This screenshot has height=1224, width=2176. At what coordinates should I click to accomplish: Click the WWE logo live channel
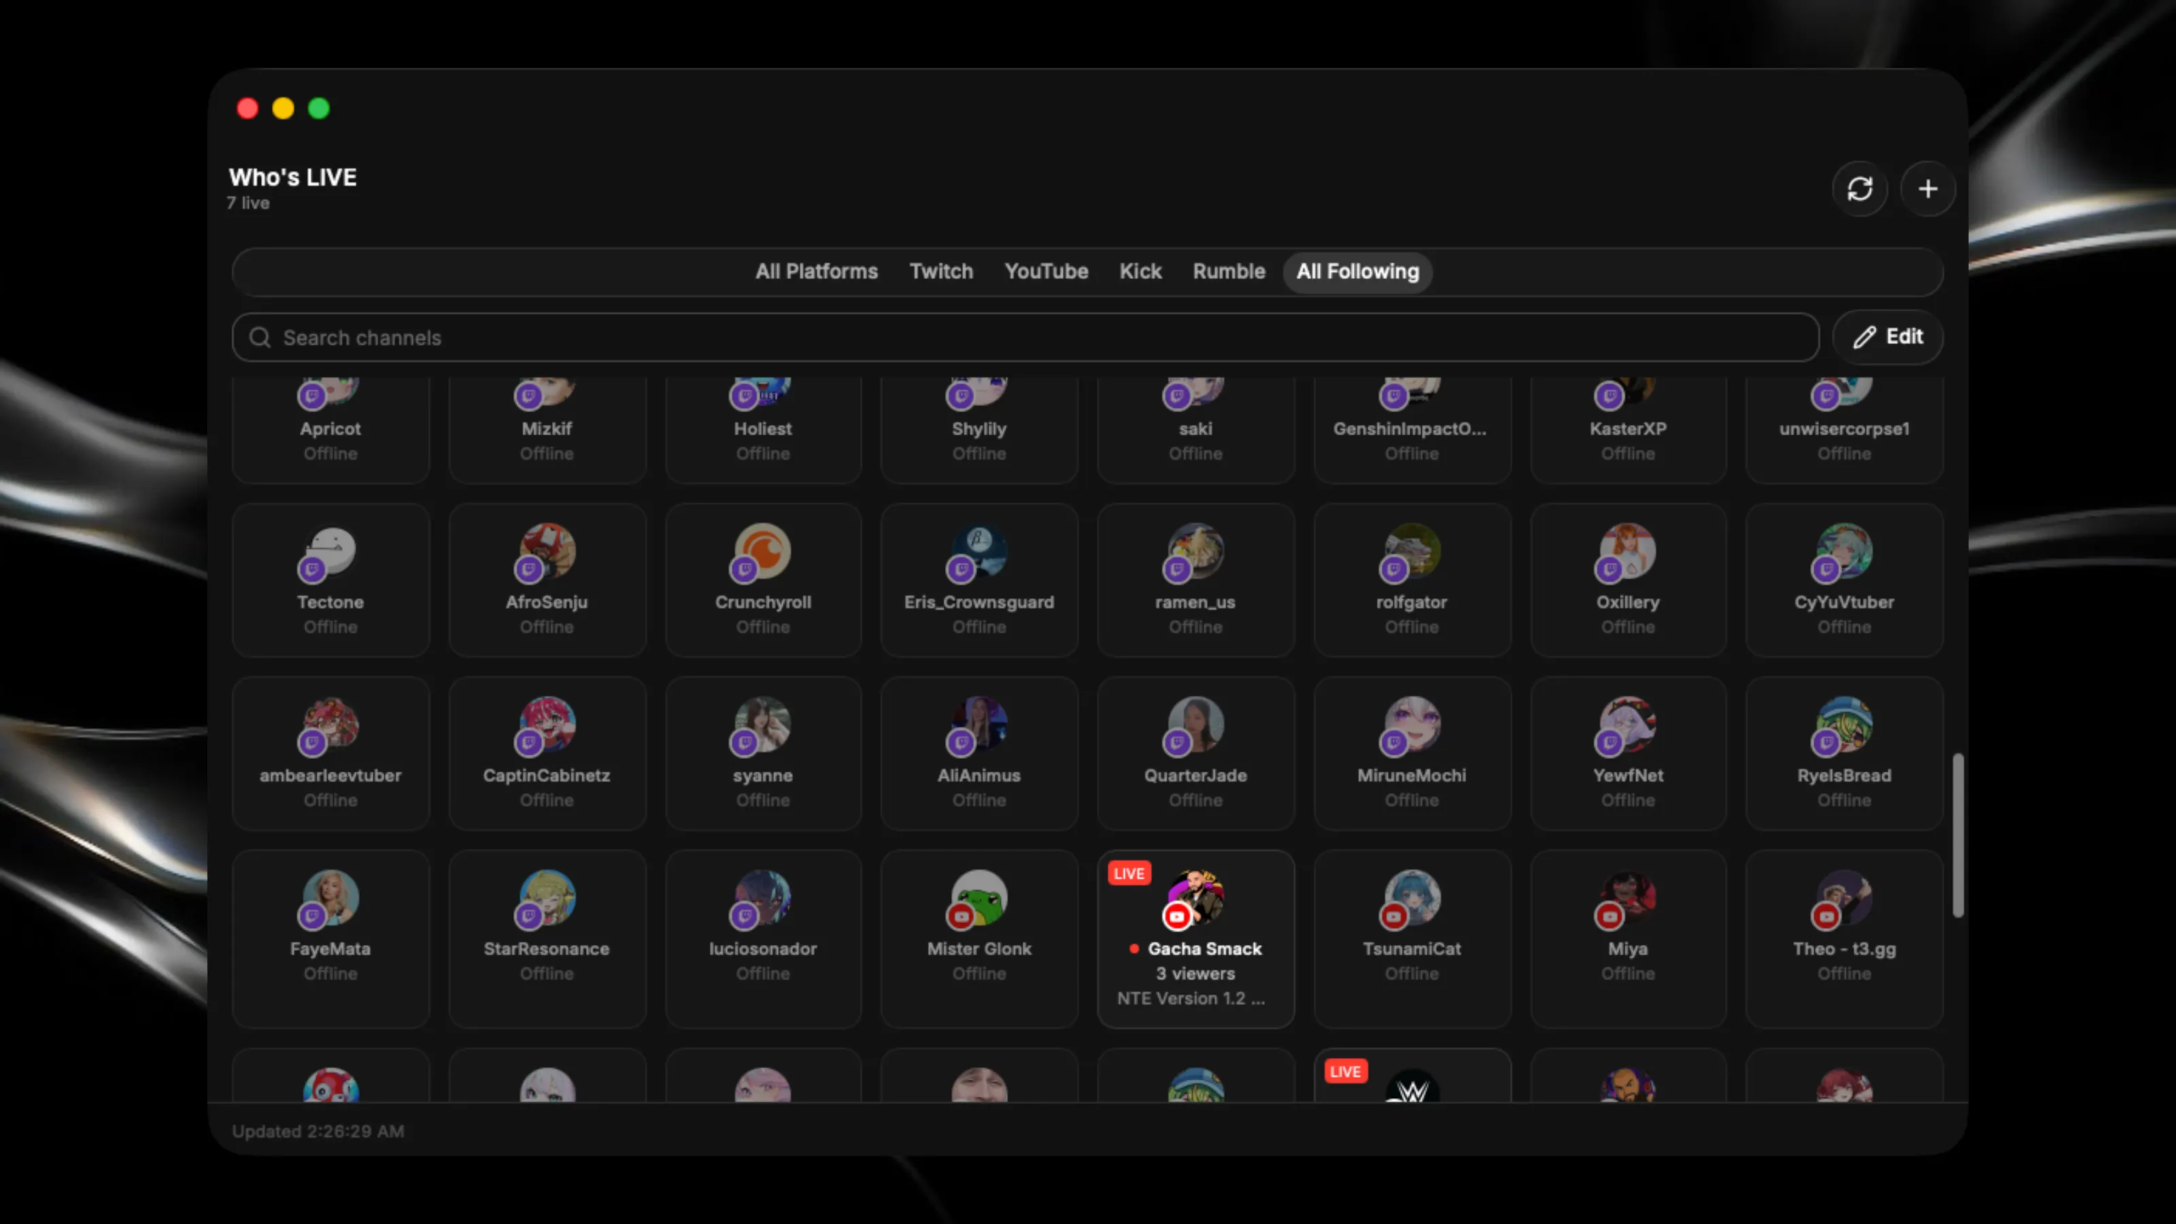[1412, 1087]
